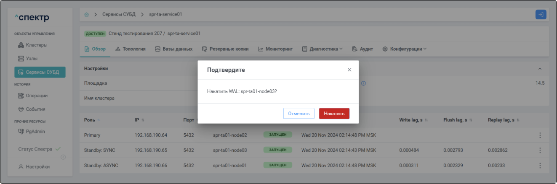This screenshot has width=557, height=184.
Task: Click the home icon in breadcrumb
Action: point(87,15)
